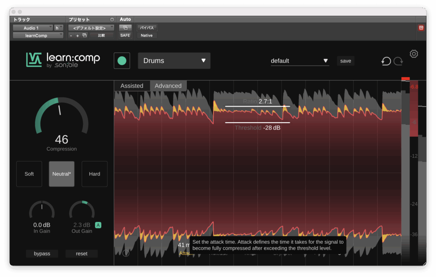436x277 pixels.
Task: Toggle the auto gain A button
Action: click(98, 225)
